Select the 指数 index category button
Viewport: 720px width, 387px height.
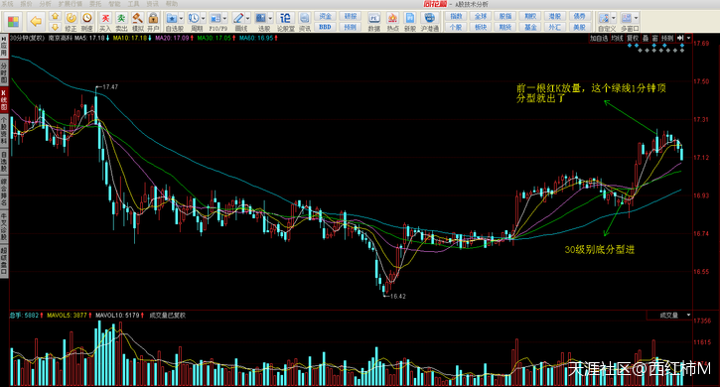click(x=456, y=16)
